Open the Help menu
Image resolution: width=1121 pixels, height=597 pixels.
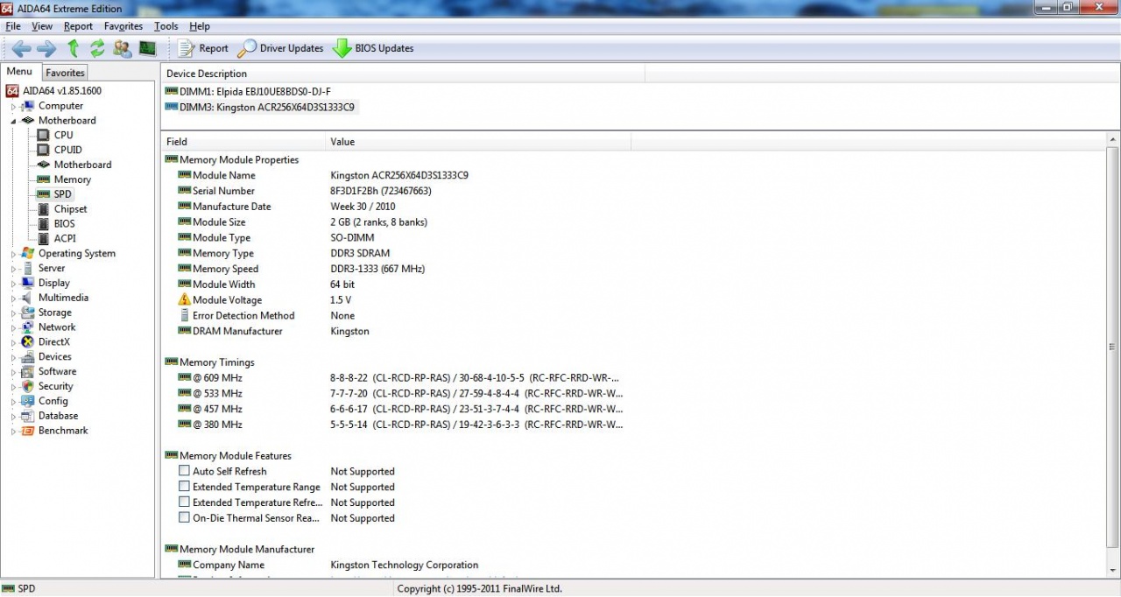[200, 26]
